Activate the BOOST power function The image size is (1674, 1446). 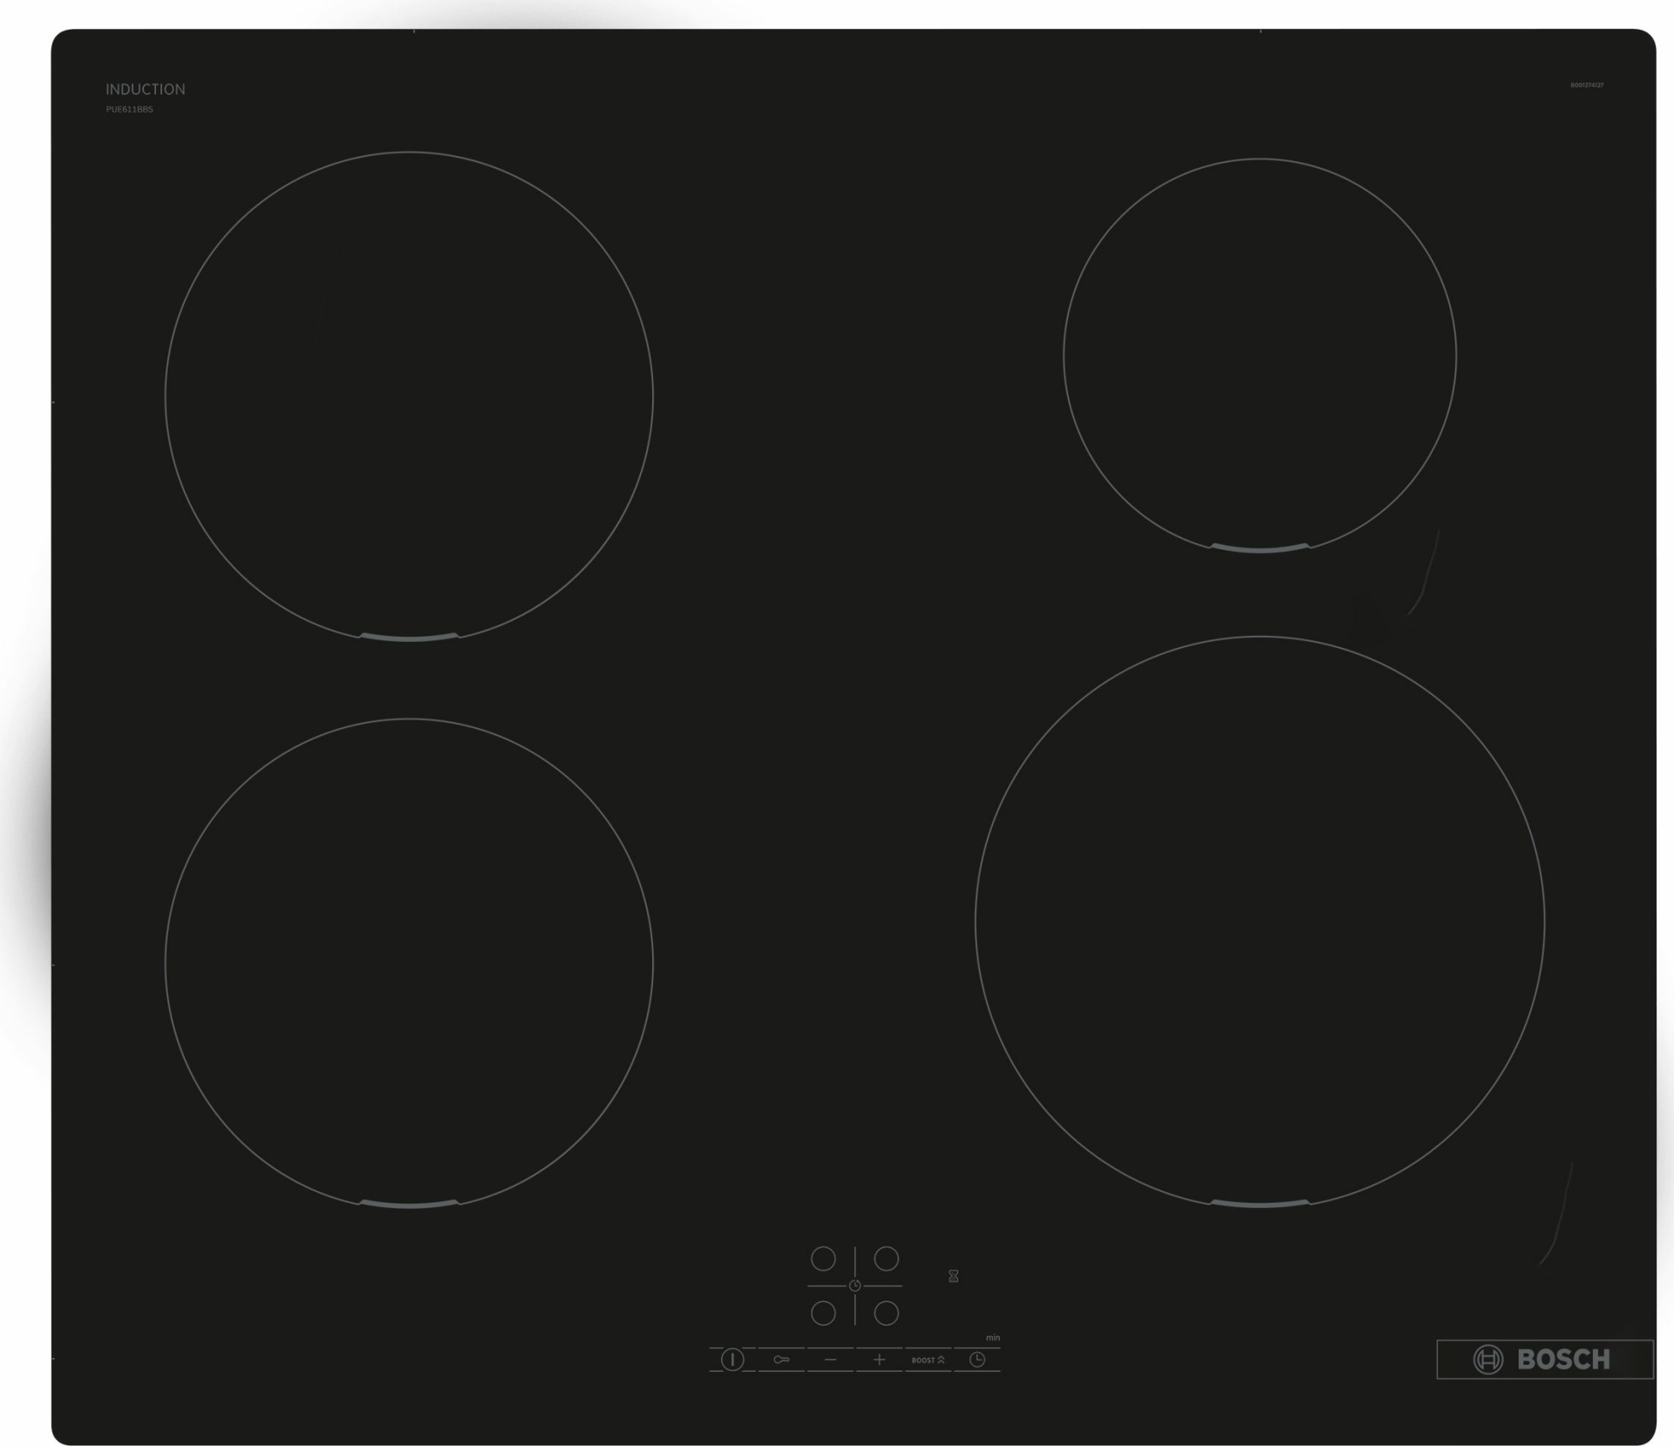pos(928,1360)
